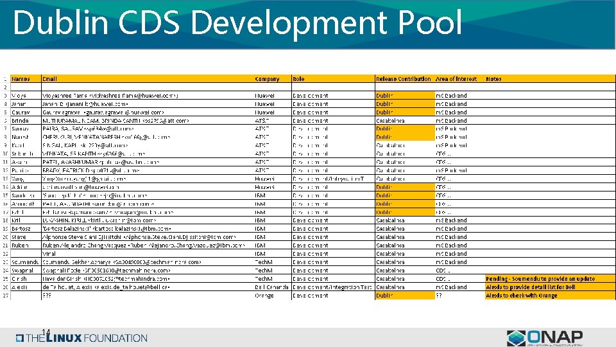Click the 'CDS' area cell in Swapnal's row

pyautogui.click(x=443, y=271)
